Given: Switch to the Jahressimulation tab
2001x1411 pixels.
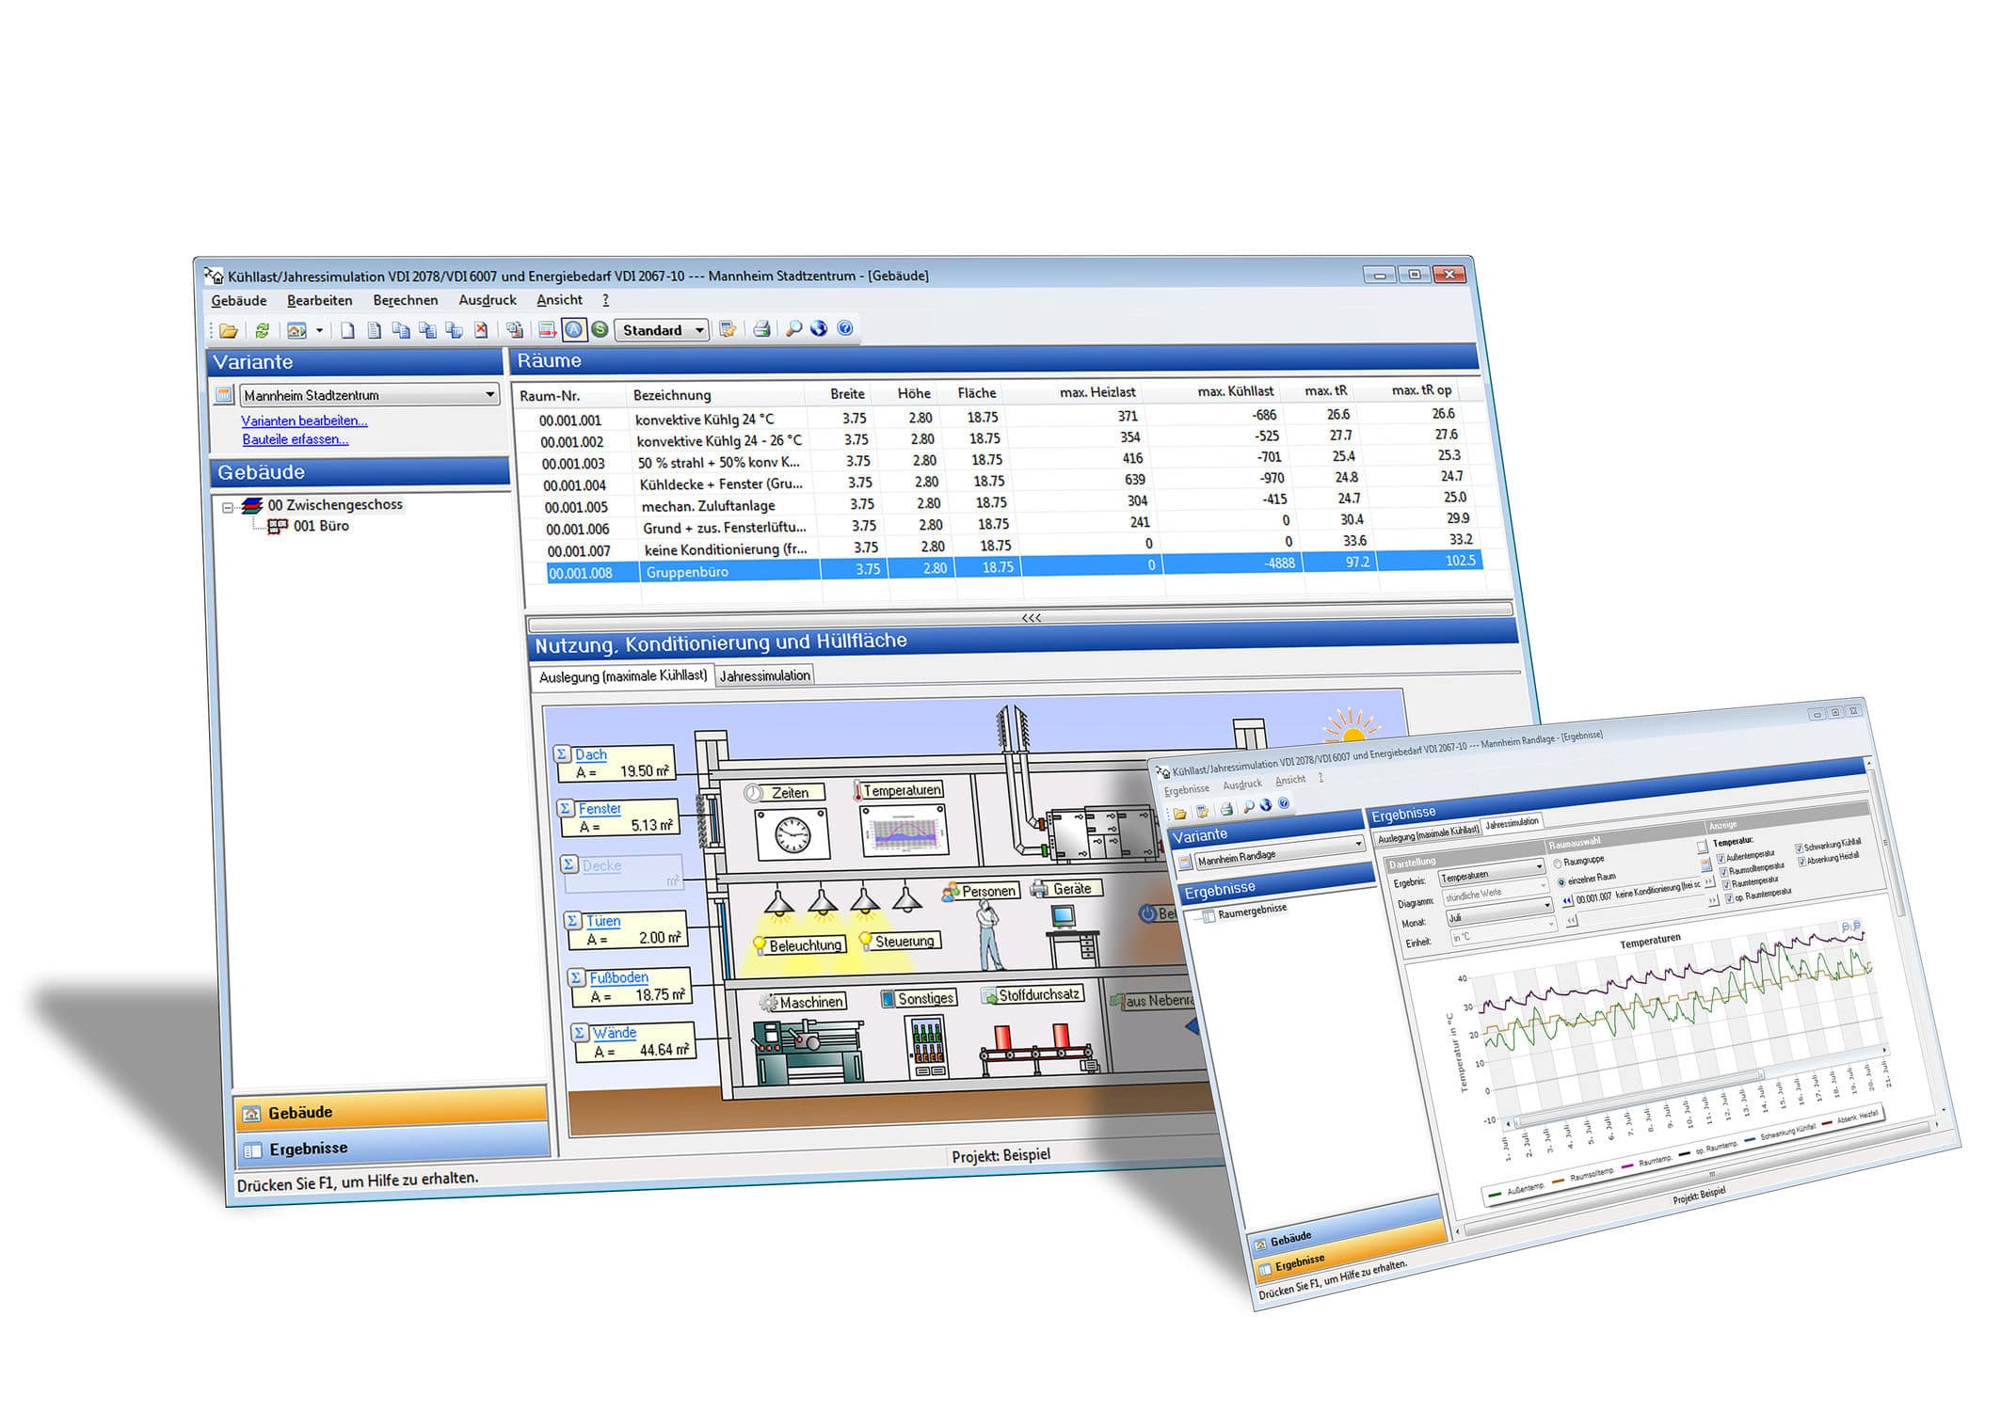Looking at the screenshot, I should click(x=765, y=674).
